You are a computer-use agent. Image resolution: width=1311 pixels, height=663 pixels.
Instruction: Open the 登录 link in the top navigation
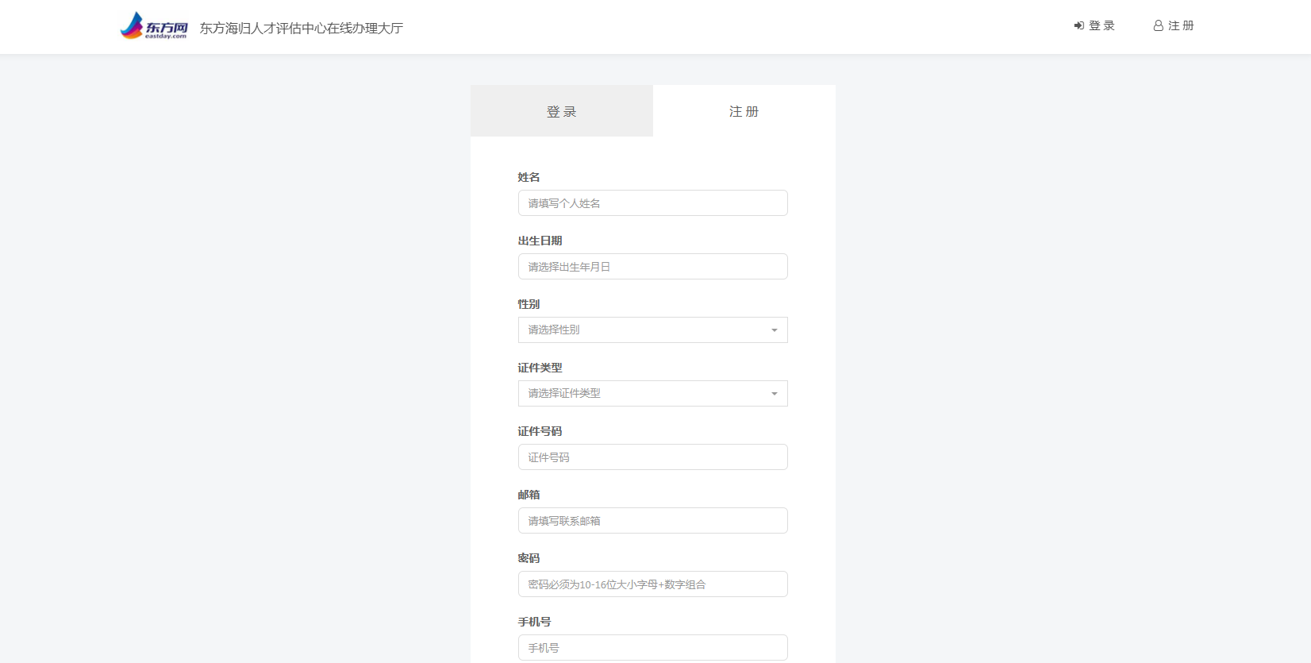point(1101,26)
